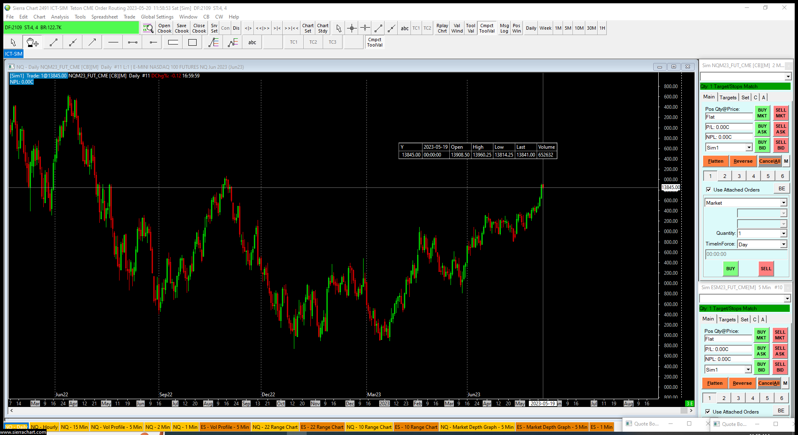Click the >>|<< compress spacing button
The height and width of the screenshot is (435, 798).
[291, 28]
